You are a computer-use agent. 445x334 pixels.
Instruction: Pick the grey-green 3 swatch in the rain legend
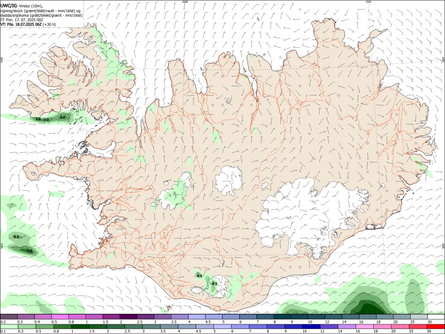152,326
